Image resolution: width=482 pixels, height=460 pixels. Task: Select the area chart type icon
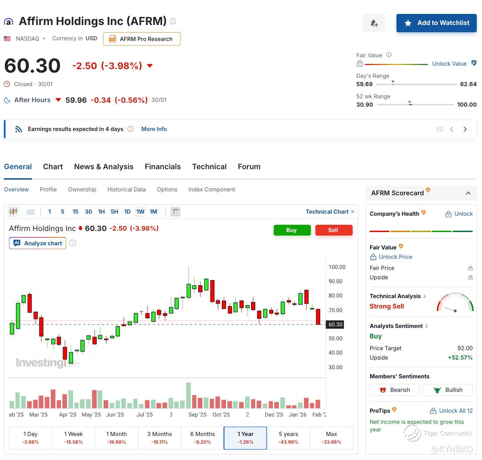pyautogui.click(x=31, y=212)
